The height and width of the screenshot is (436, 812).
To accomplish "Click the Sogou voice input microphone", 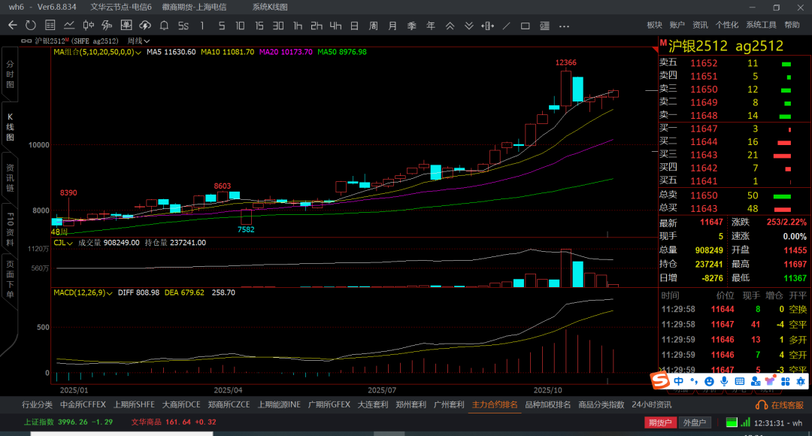I will click(x=724, y=382).
